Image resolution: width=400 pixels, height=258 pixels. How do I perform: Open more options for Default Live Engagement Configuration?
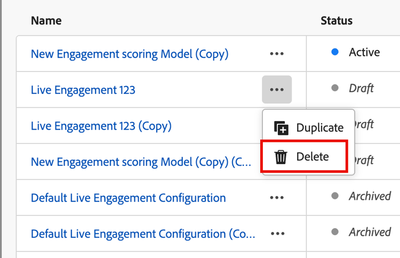(x=277, y=198)
